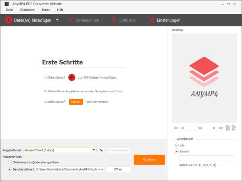The height and width of the screenshot is (181, 242).
Task: Click the single page view icon
Action: click(x=227, y=128)
